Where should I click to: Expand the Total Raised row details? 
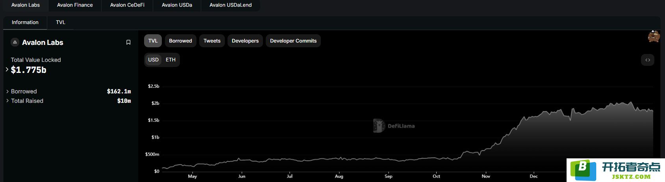pos(7,101)
